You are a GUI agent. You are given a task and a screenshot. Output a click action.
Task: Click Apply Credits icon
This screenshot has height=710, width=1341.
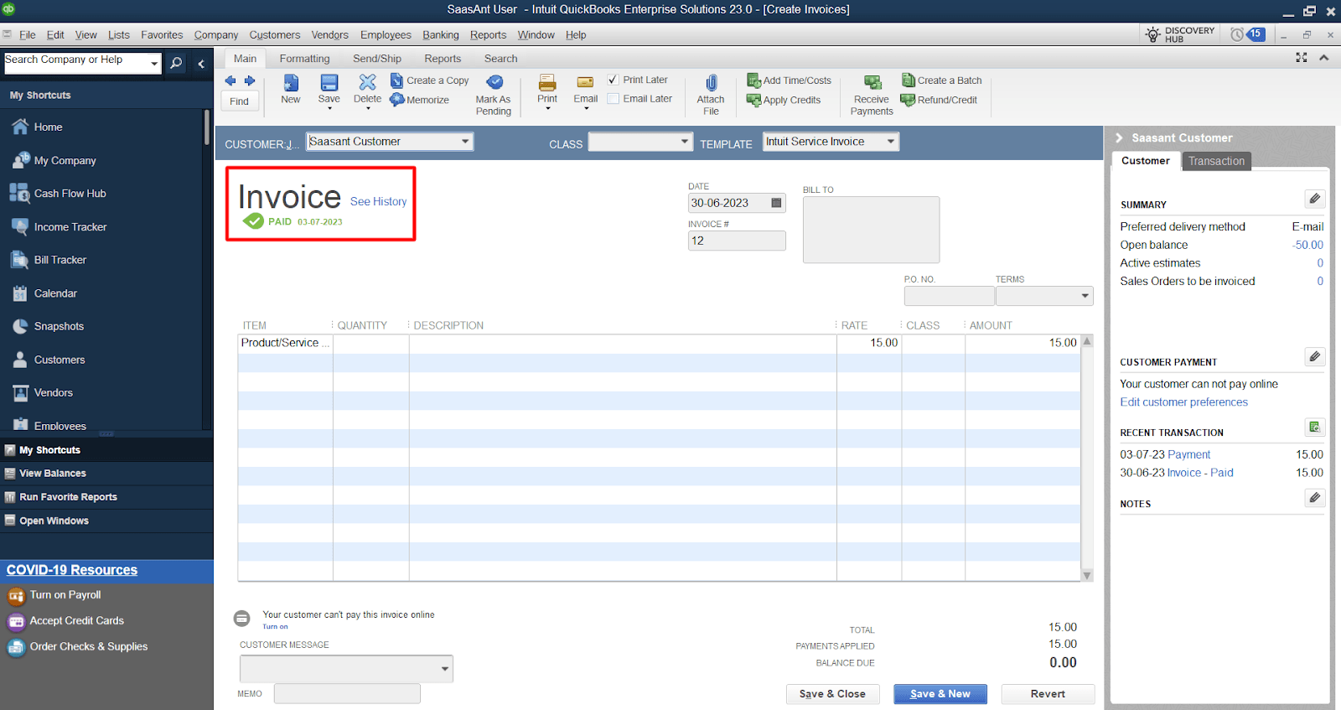[x=754, y=100]
